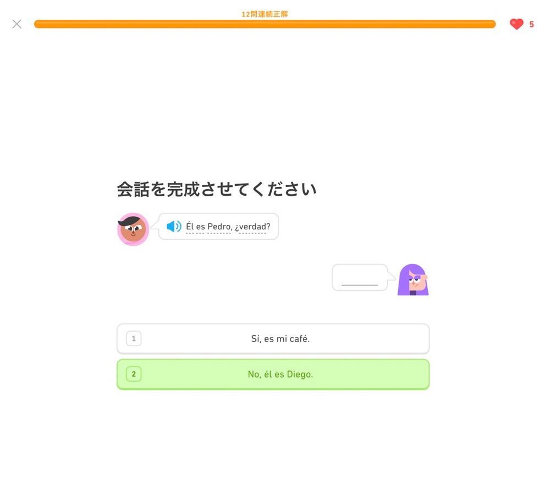Show hint for the word "Él"
The height and width of the screenshot is (486, 550).
coord(190,227)
